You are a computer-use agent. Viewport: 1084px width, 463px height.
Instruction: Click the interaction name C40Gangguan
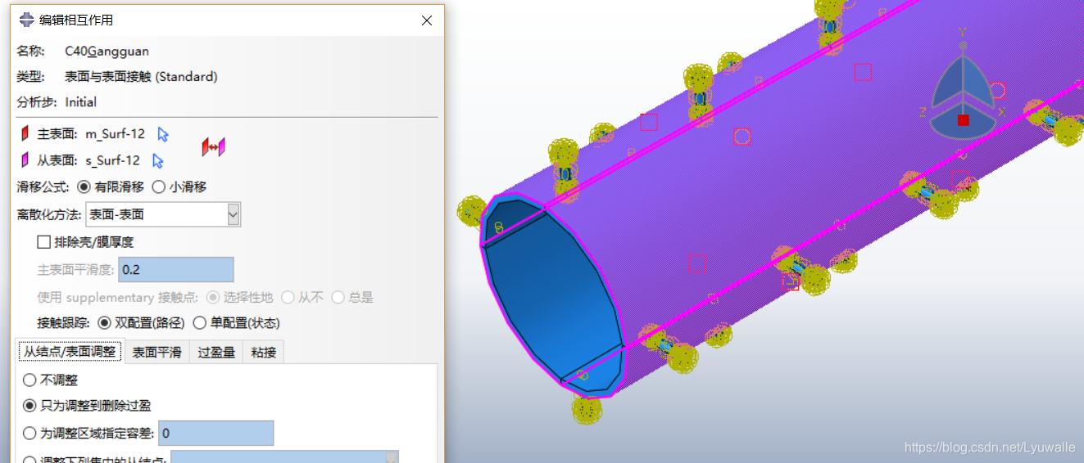coord(107,51)
